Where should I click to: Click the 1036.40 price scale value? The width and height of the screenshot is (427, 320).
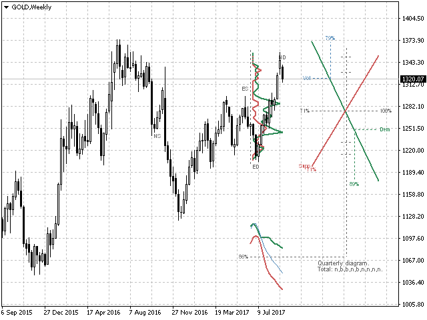point(413,283)
